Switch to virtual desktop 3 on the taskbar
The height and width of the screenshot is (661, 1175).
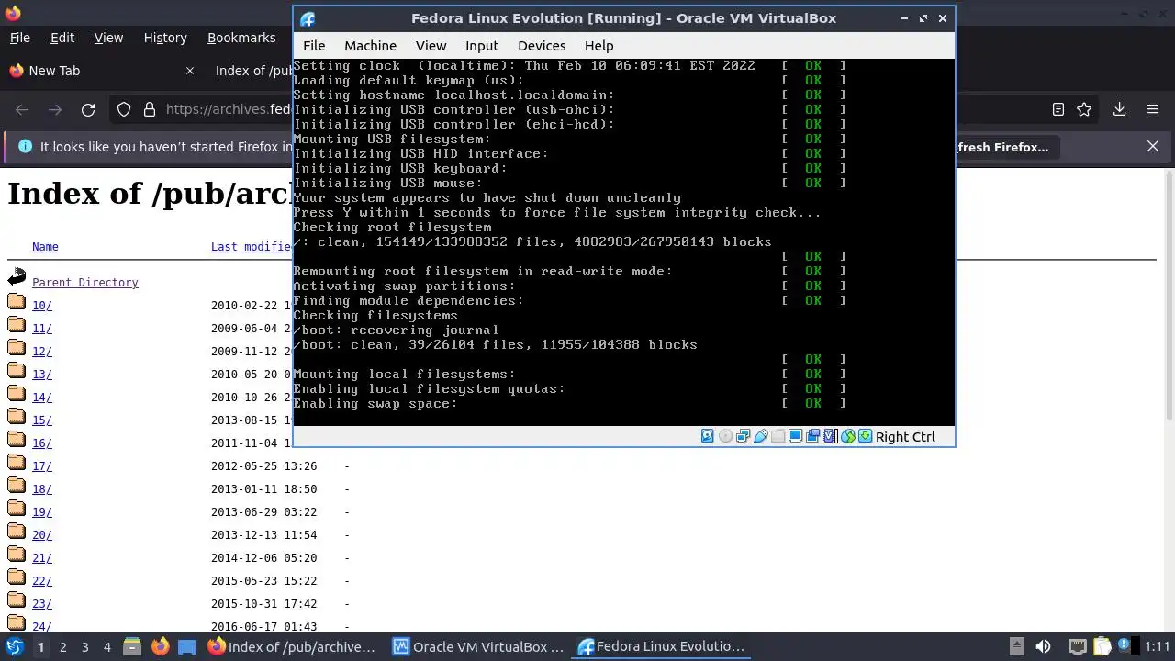point(84,647)
